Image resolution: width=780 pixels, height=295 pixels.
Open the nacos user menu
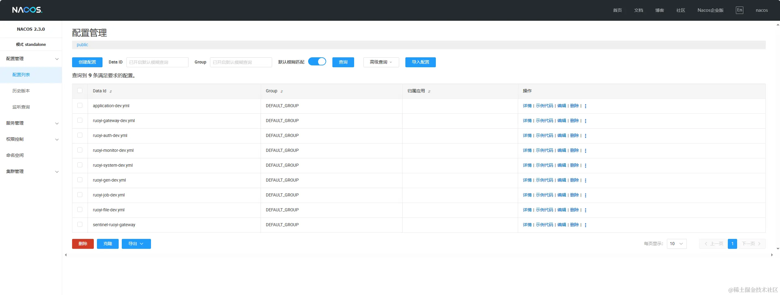(762, 10)
